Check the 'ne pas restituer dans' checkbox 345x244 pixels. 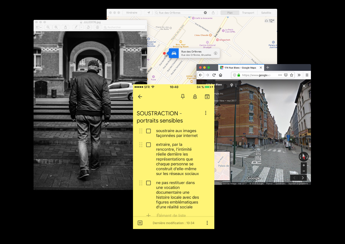click(x=148, y=183)
